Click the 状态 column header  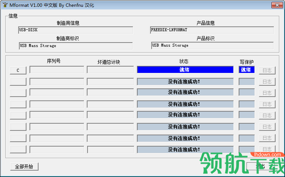pyautogui.click(x=184, y=62)
